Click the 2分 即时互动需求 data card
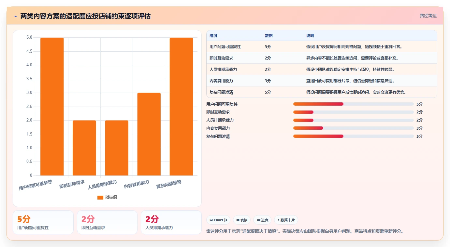Viewport: 450px width, 247px height. 107,222
